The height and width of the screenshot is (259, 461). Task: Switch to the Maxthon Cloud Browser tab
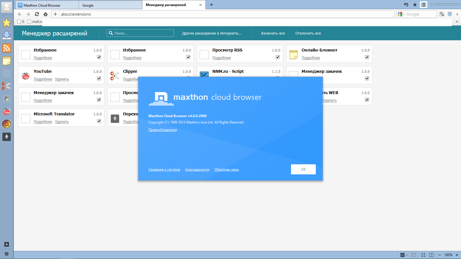coord(47,5)
